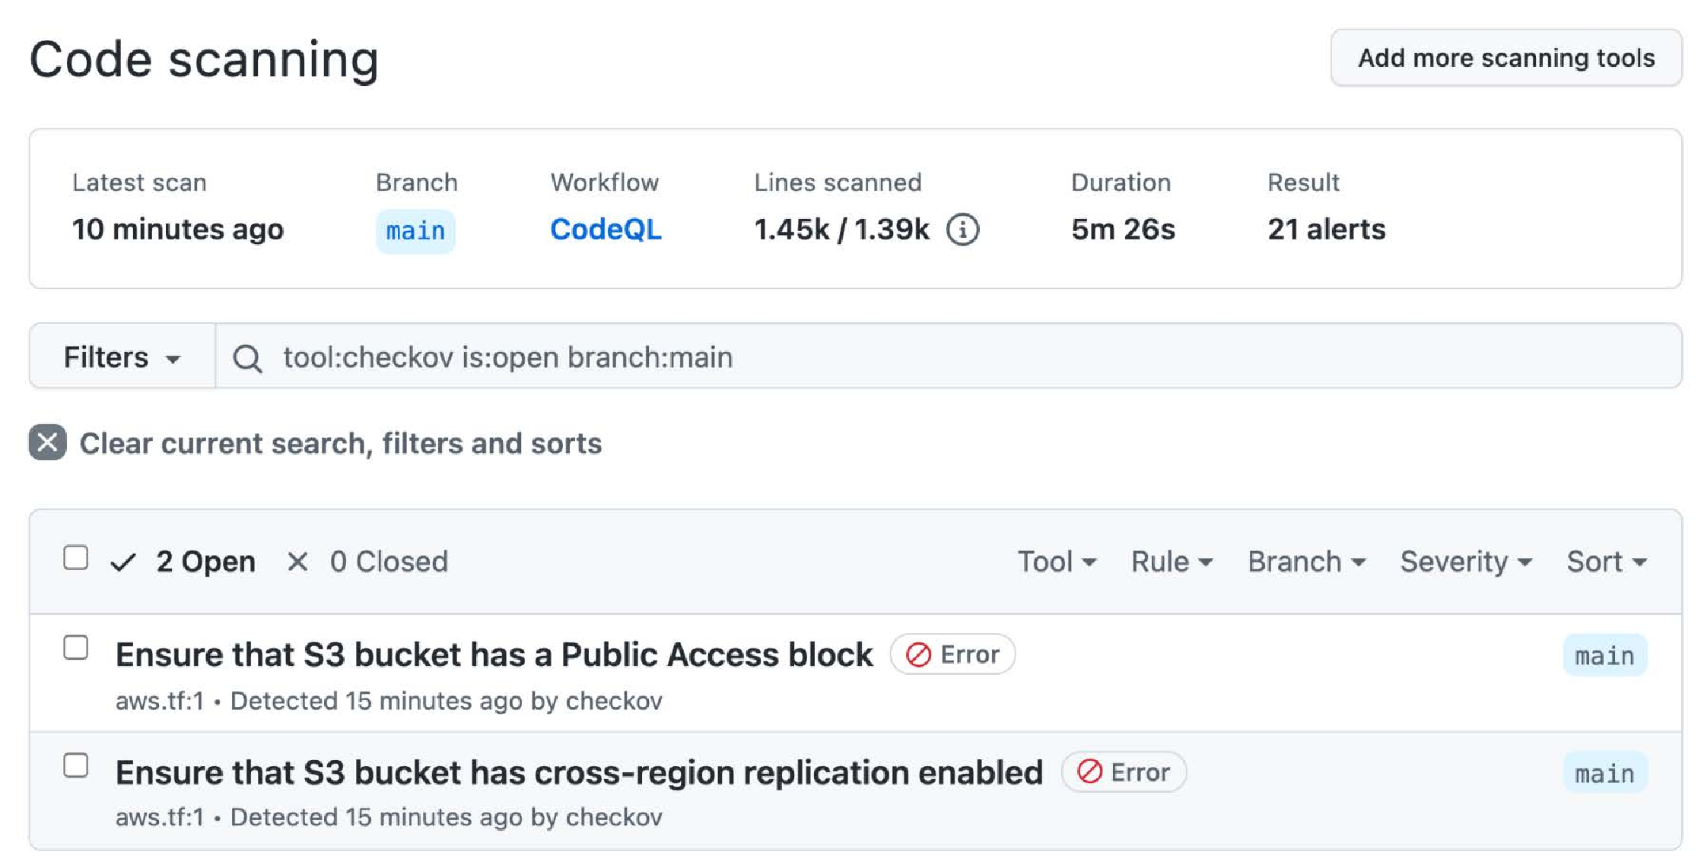Click the main branch label in scan summary
The height and width of the screenshot is (865, 1701).
[415, 231]
